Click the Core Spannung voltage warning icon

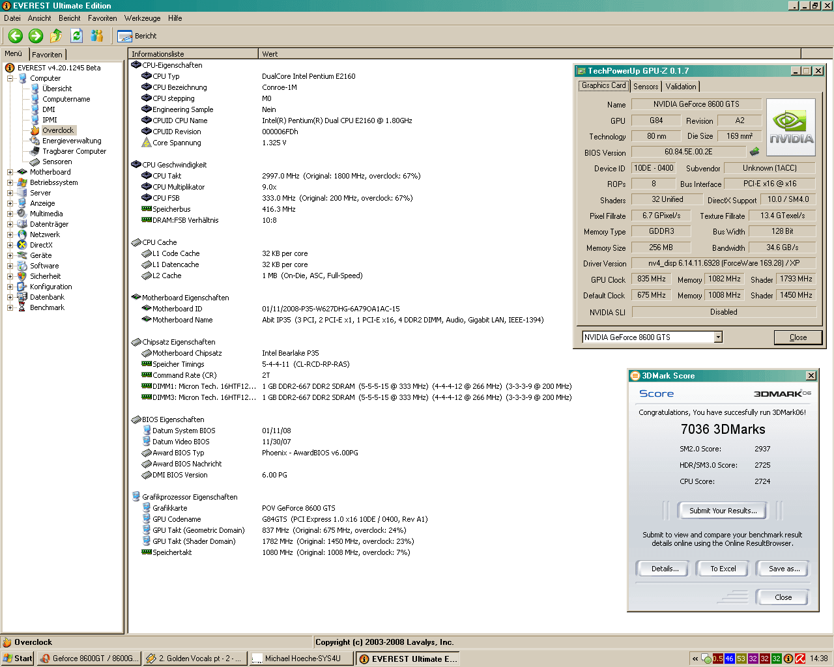[147, 143]
